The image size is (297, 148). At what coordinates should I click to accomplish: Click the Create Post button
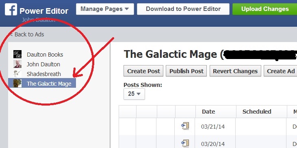143,71
